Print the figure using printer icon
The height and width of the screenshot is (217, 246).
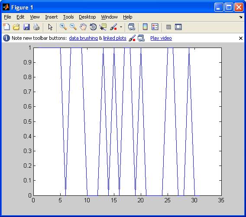pos(36,27)
